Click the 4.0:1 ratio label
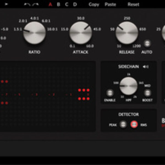 (x=35, y=18)
